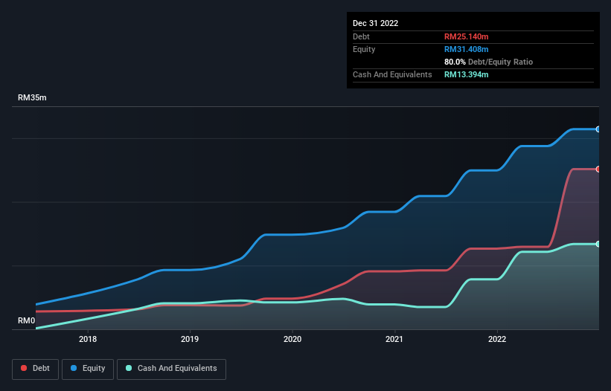Click the blue Equity legend dot
Viewport: 611px width, 391px height.
[x=74, y=368]
